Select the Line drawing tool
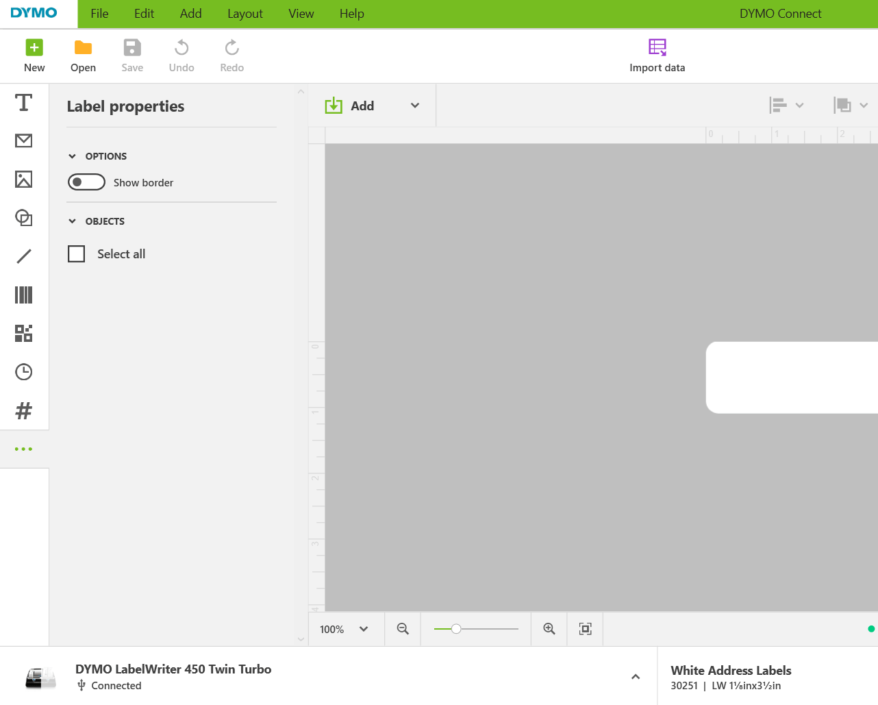The height and width of the screenshot is (705, 878). click(23, 256)
